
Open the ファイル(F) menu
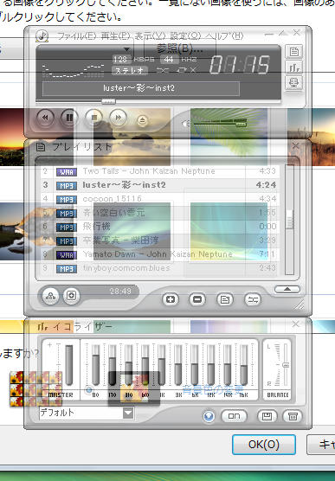point(78,36)
